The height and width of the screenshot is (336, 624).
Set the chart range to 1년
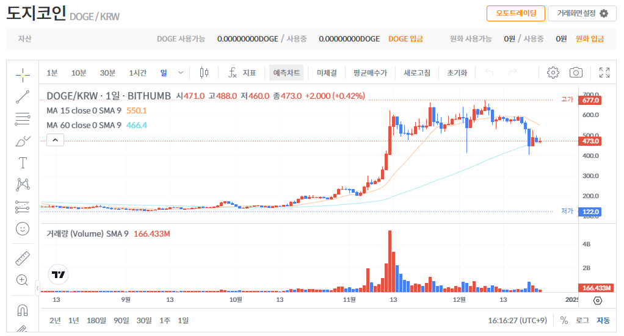coord(74,321)
